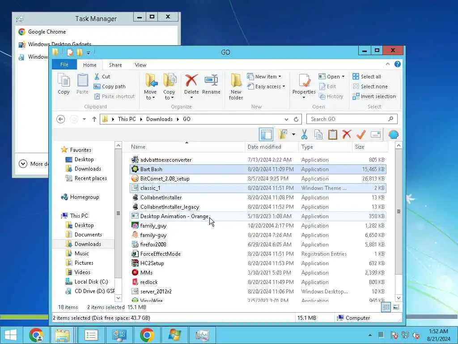The image size is (458, 344).
Task: Toggle the preview pane layout icon
Action: coord(266,134)
